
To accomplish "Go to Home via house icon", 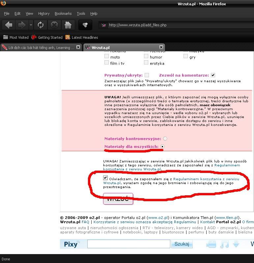I will pos(68,25).
